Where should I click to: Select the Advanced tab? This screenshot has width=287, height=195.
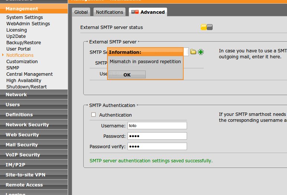point(148,12)
